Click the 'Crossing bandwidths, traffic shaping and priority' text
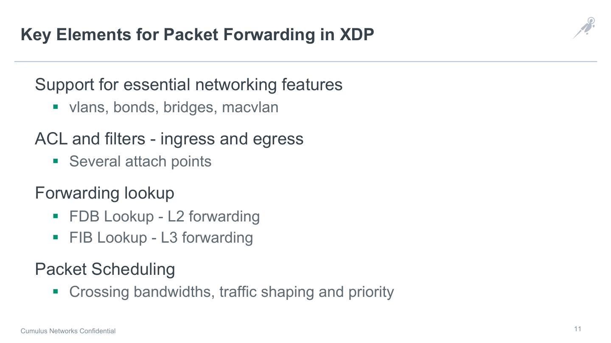 click(231, 292)
